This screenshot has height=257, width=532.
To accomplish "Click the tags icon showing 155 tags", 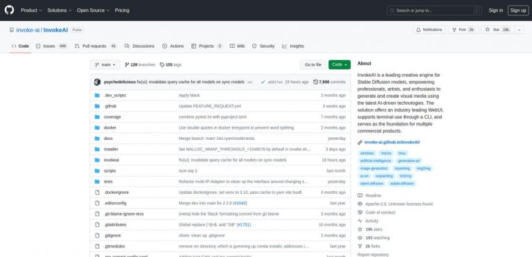I will [162, 64].
